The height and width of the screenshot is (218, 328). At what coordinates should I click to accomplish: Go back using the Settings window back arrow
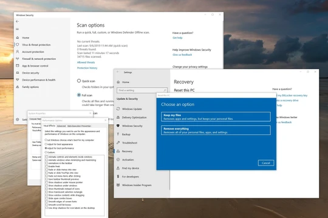pos(118,72)
